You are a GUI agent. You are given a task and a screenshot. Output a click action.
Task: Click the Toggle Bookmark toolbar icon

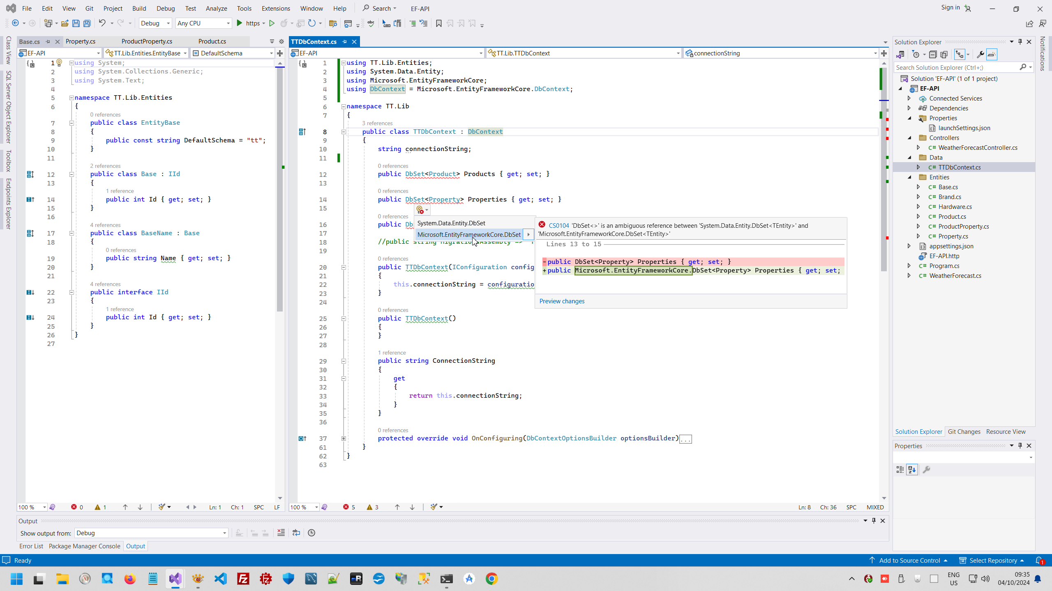coord(438,23)
